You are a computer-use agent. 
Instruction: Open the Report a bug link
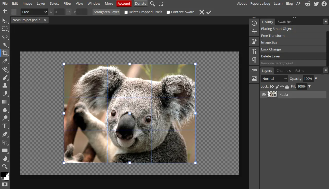point(260,4)
